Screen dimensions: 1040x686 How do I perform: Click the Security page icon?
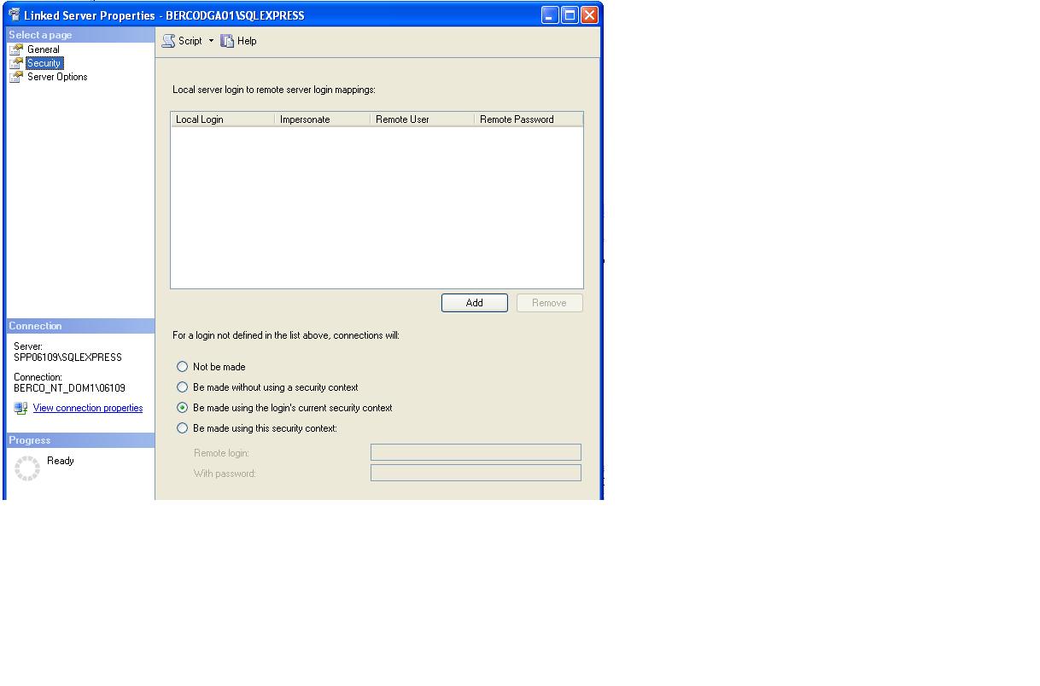click(16, 63)
